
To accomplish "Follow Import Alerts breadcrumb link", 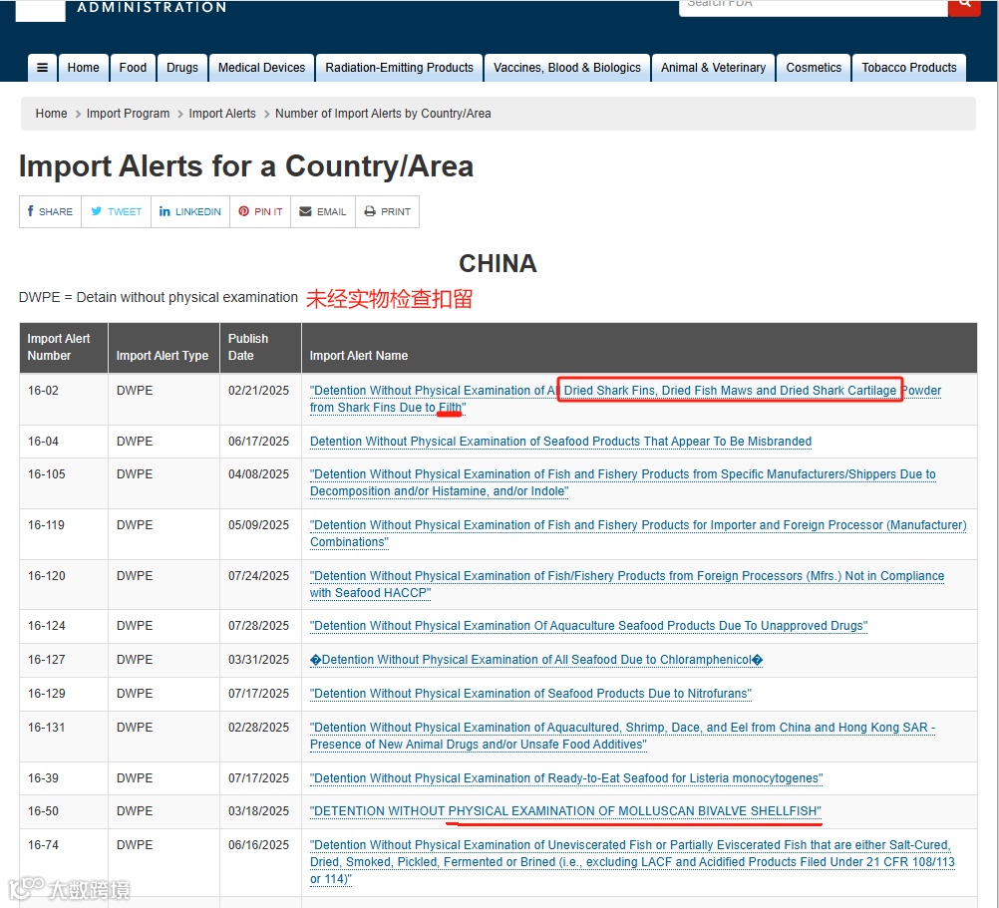I will point(222,114).
